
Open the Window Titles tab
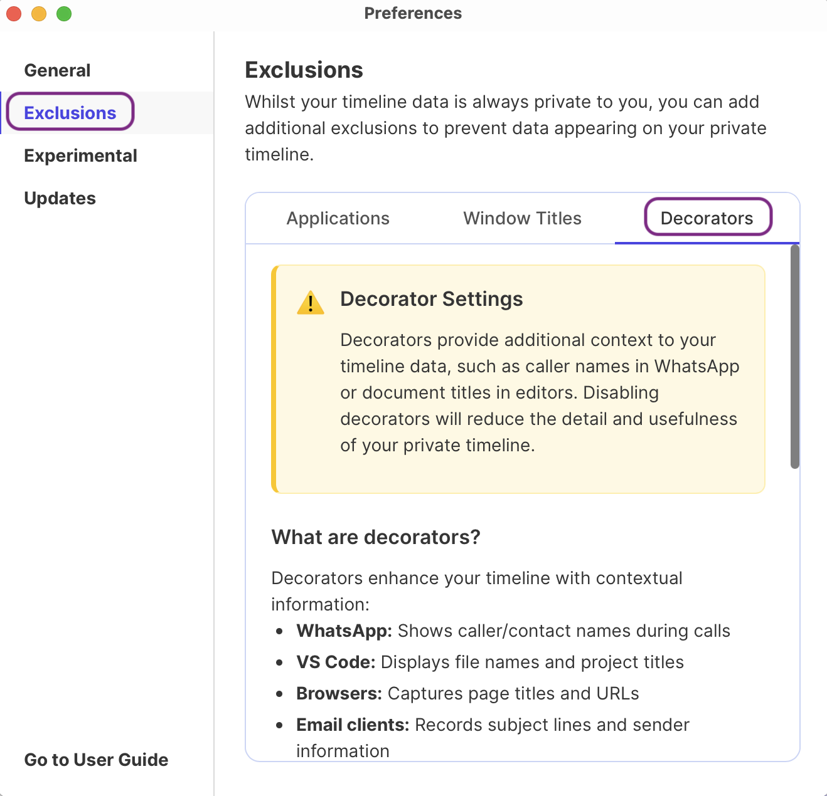(x=522, y=218)
